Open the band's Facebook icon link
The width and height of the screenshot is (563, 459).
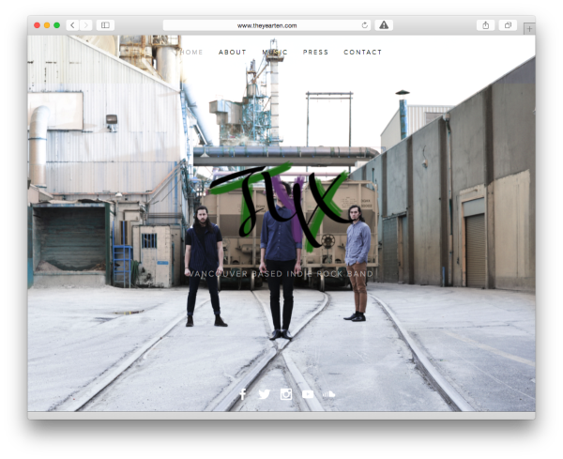click(x=243, y=394)
